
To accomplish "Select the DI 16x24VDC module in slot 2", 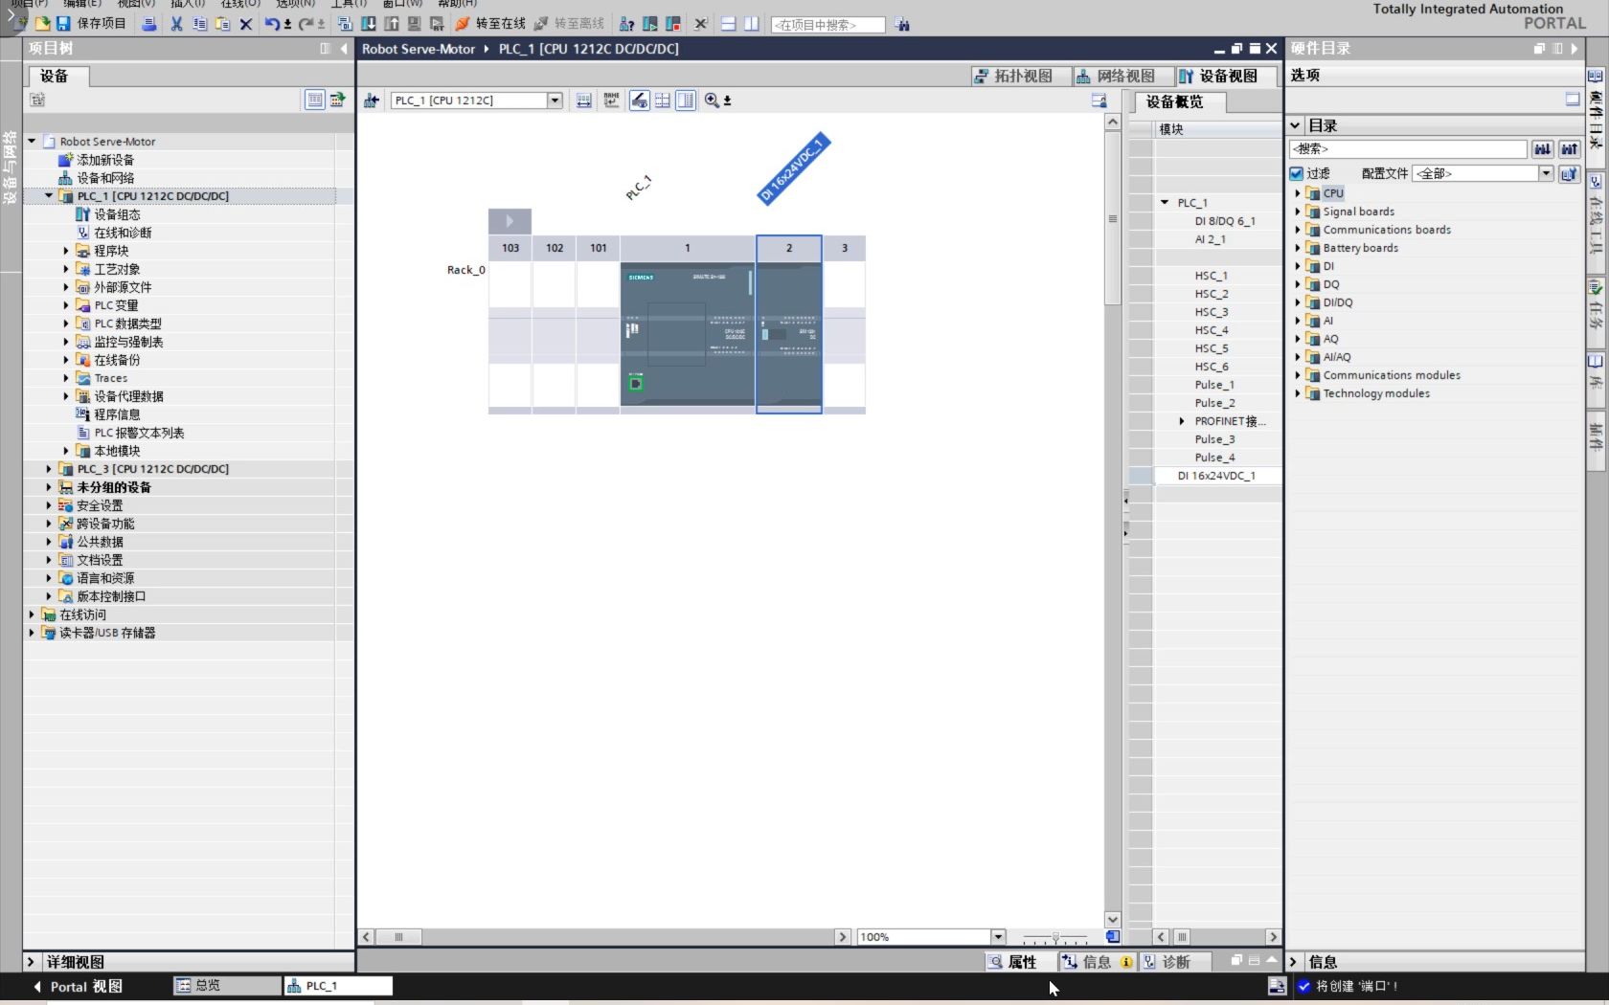I will click(x=789, y=335).
